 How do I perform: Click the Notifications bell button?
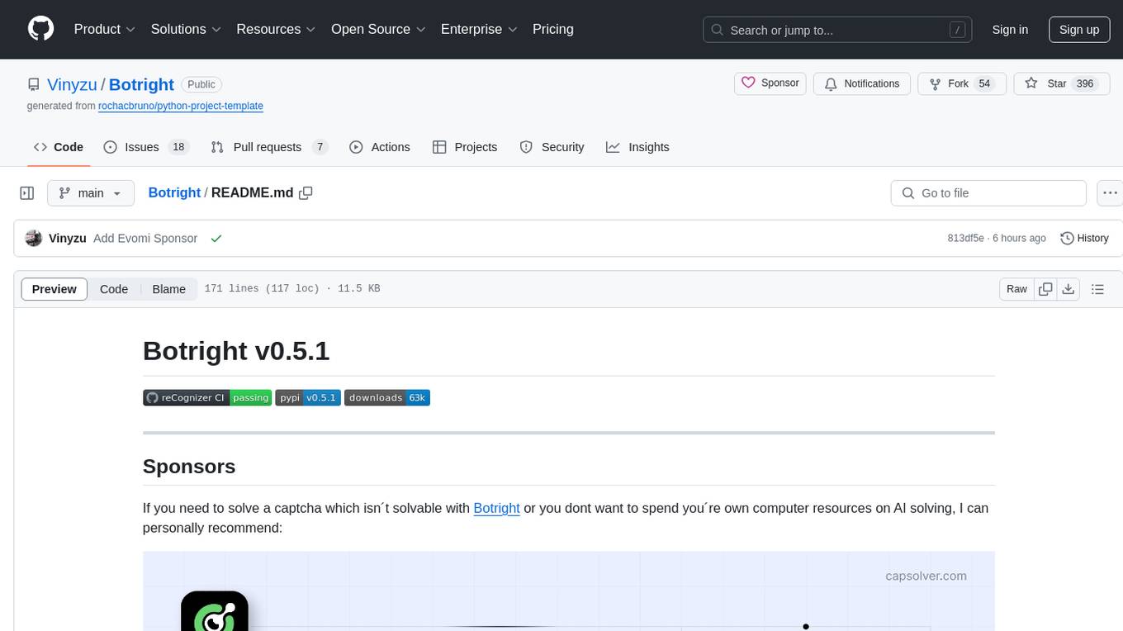[862, 83]
